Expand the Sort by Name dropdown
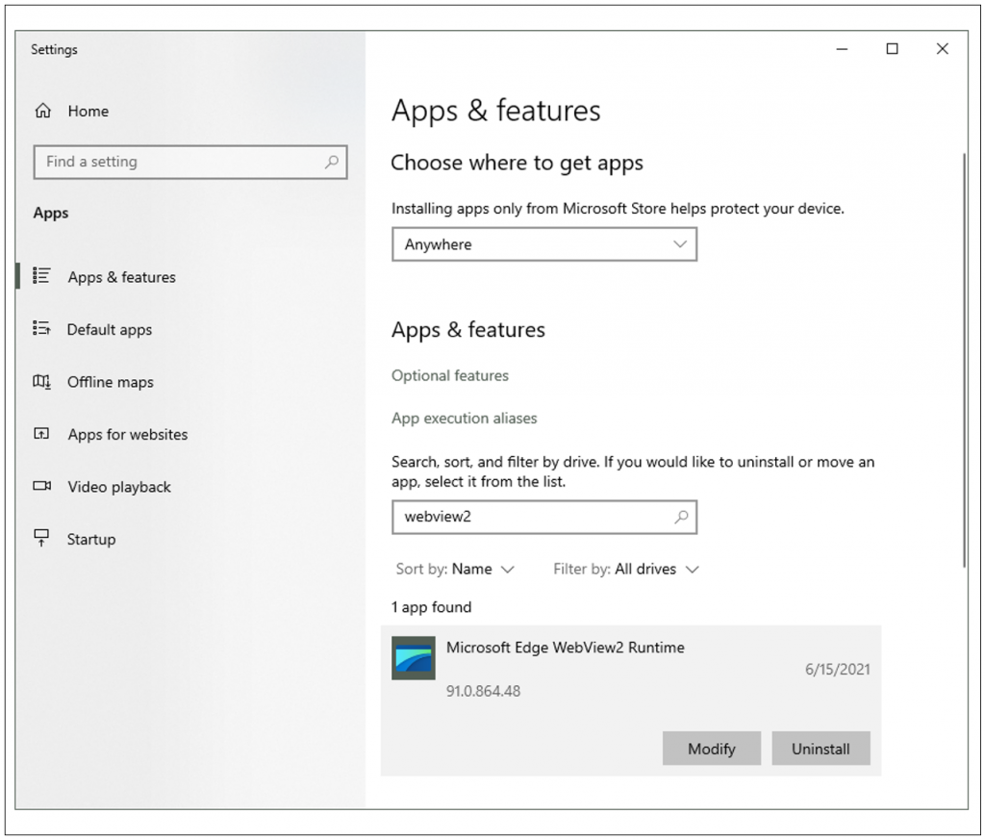The width and height of the screenshot is (985, 840). click(x=455, y=570)
